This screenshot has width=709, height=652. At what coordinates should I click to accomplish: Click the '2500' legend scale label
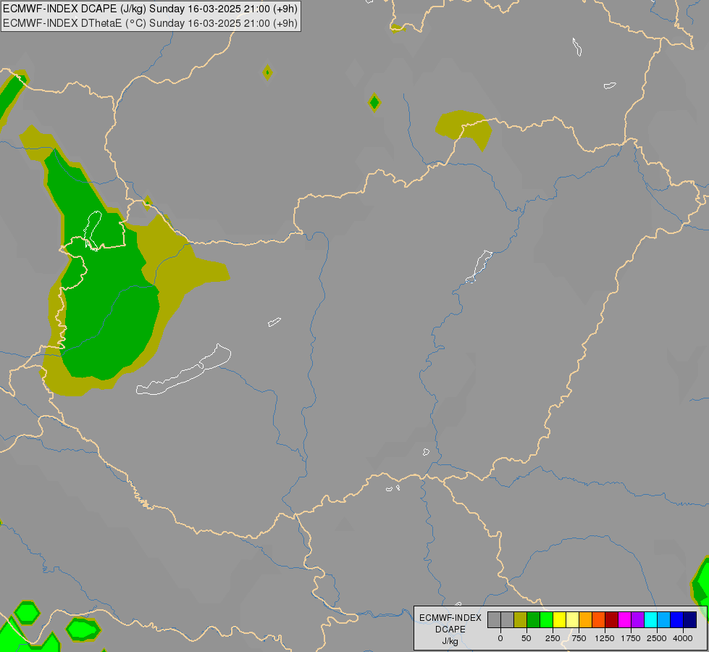[657, 638]
